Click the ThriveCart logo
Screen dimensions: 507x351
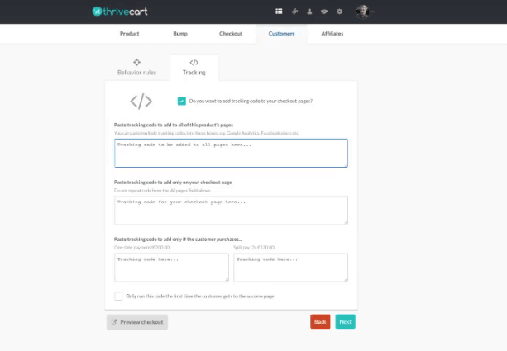pos(120,12)
